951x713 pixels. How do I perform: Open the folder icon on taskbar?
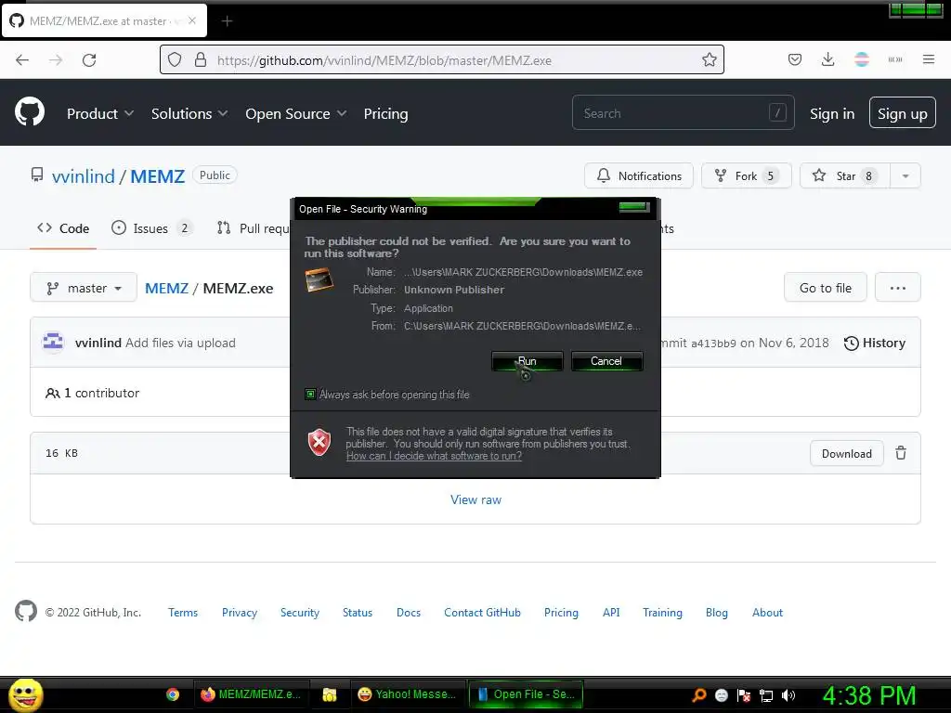(x=330, y=694)
